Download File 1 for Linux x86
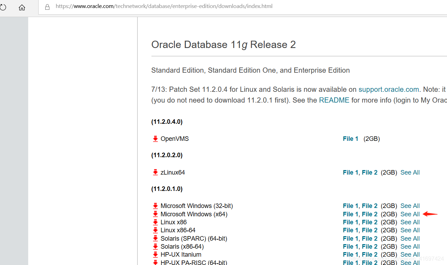447x265 pixels. (x=351, y=222)
